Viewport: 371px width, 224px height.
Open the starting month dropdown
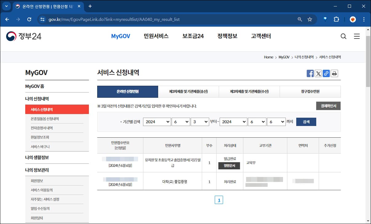[181, 122]
